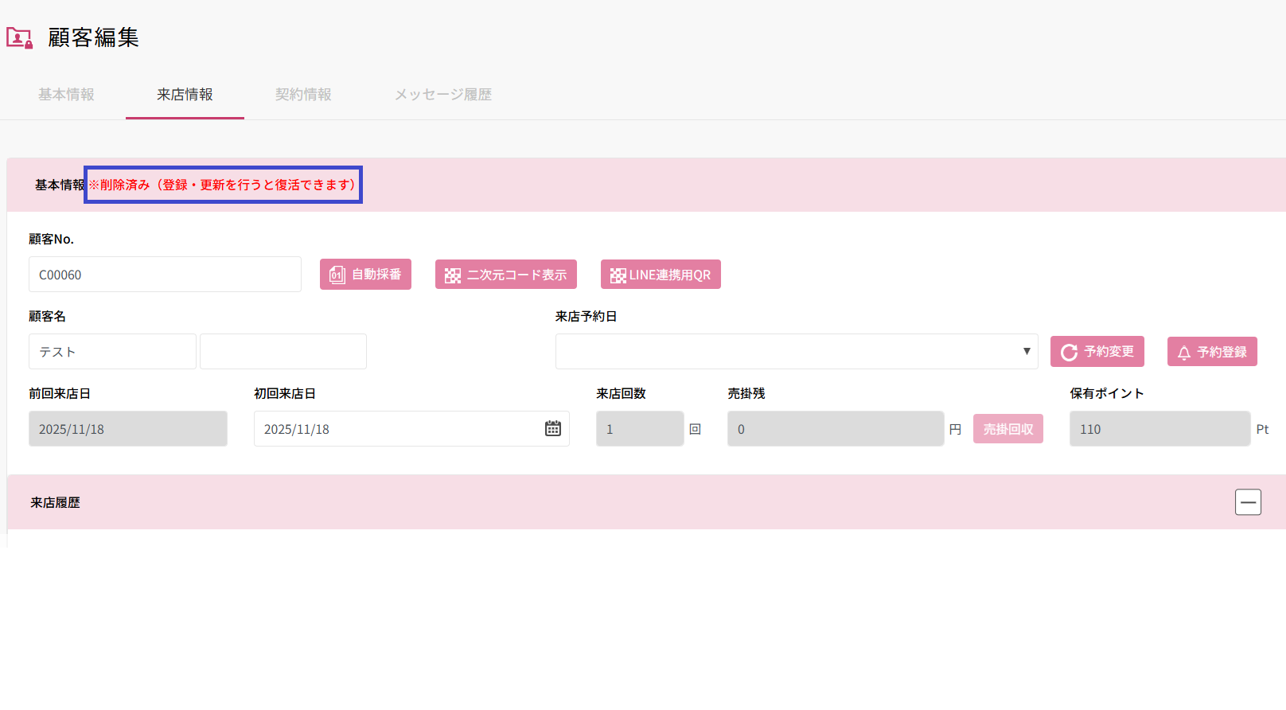
Task: Go to the メッセージ履歴 tab
Action: pos(443,95)
